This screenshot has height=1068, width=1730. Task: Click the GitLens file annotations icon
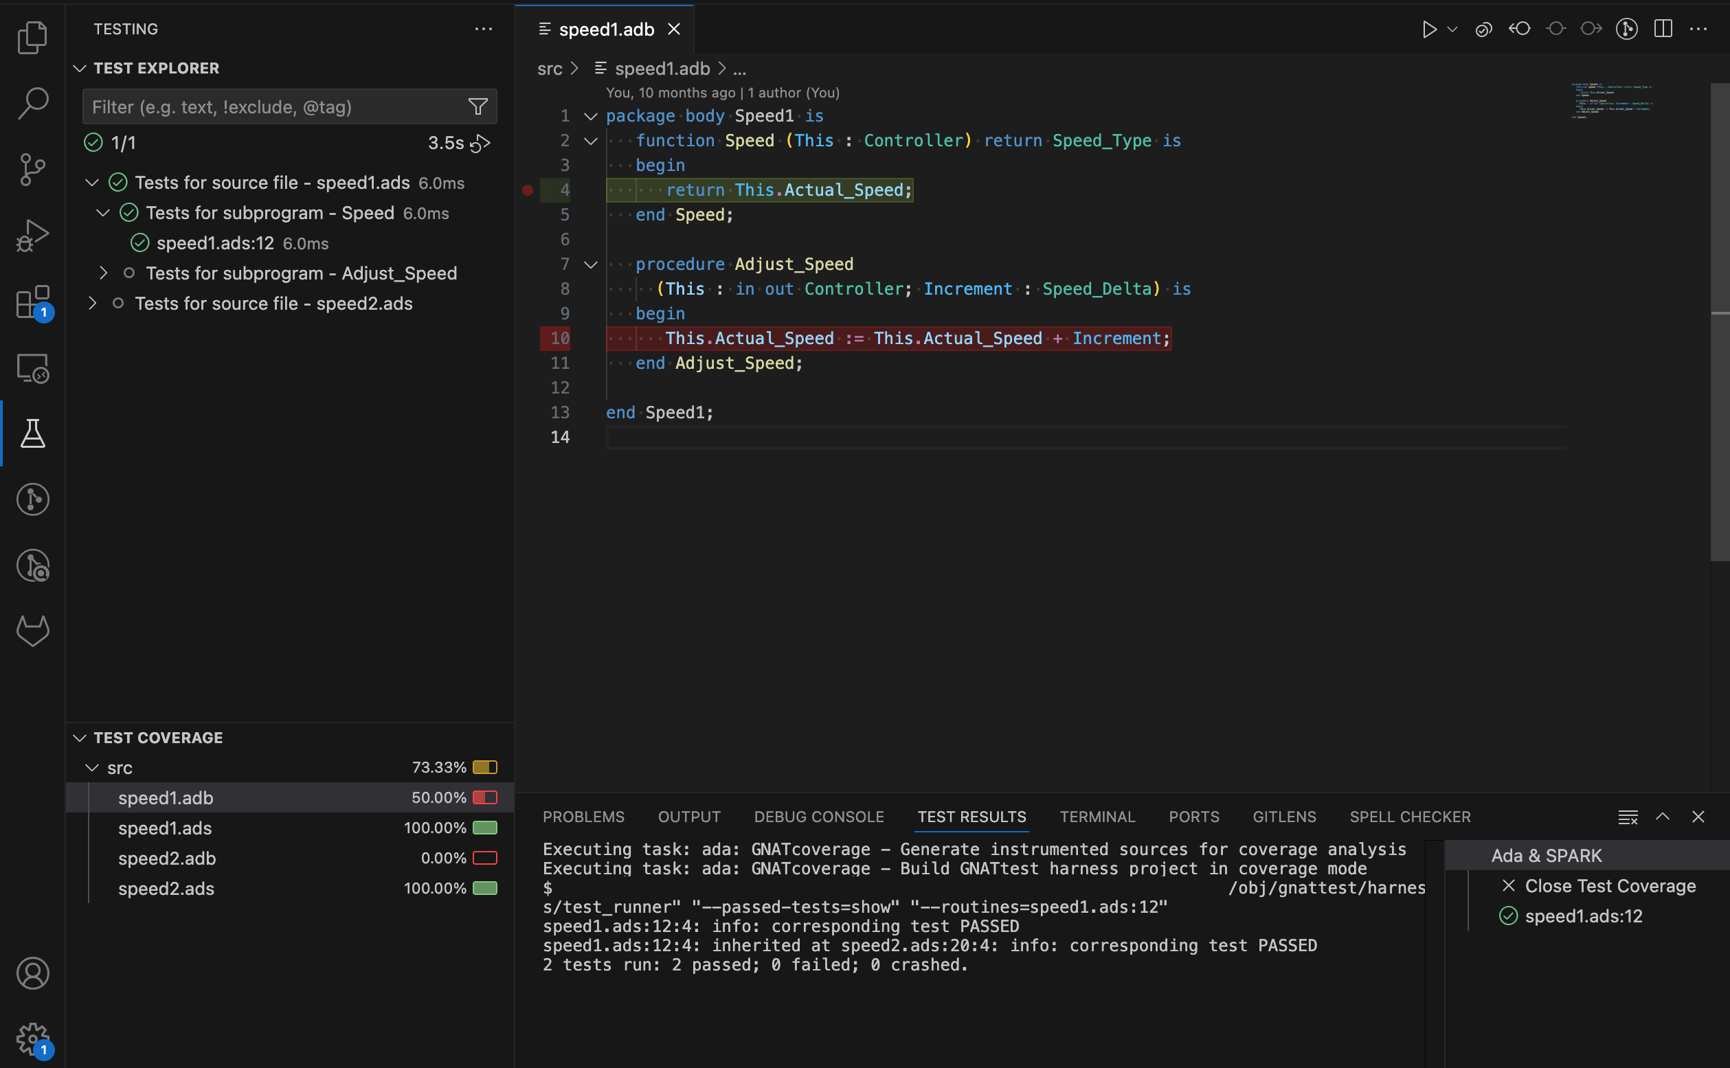pyautogui.click(x=1627, y=29)
